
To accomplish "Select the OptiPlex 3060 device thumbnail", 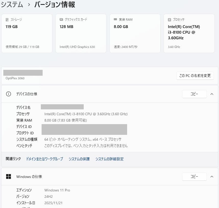I will pos(23,72).
